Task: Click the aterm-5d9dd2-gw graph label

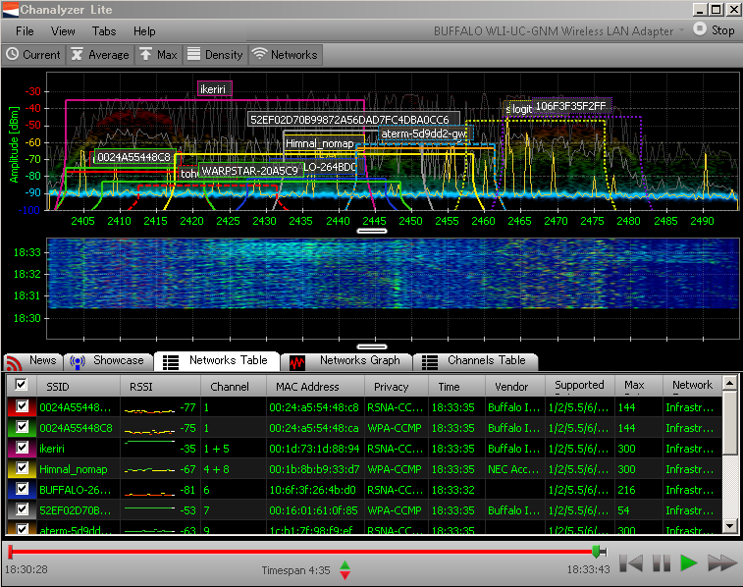Action: (425, 133)
